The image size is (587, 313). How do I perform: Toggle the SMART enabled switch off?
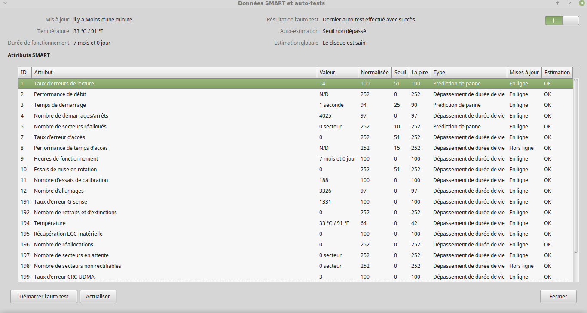pos(562,21)
